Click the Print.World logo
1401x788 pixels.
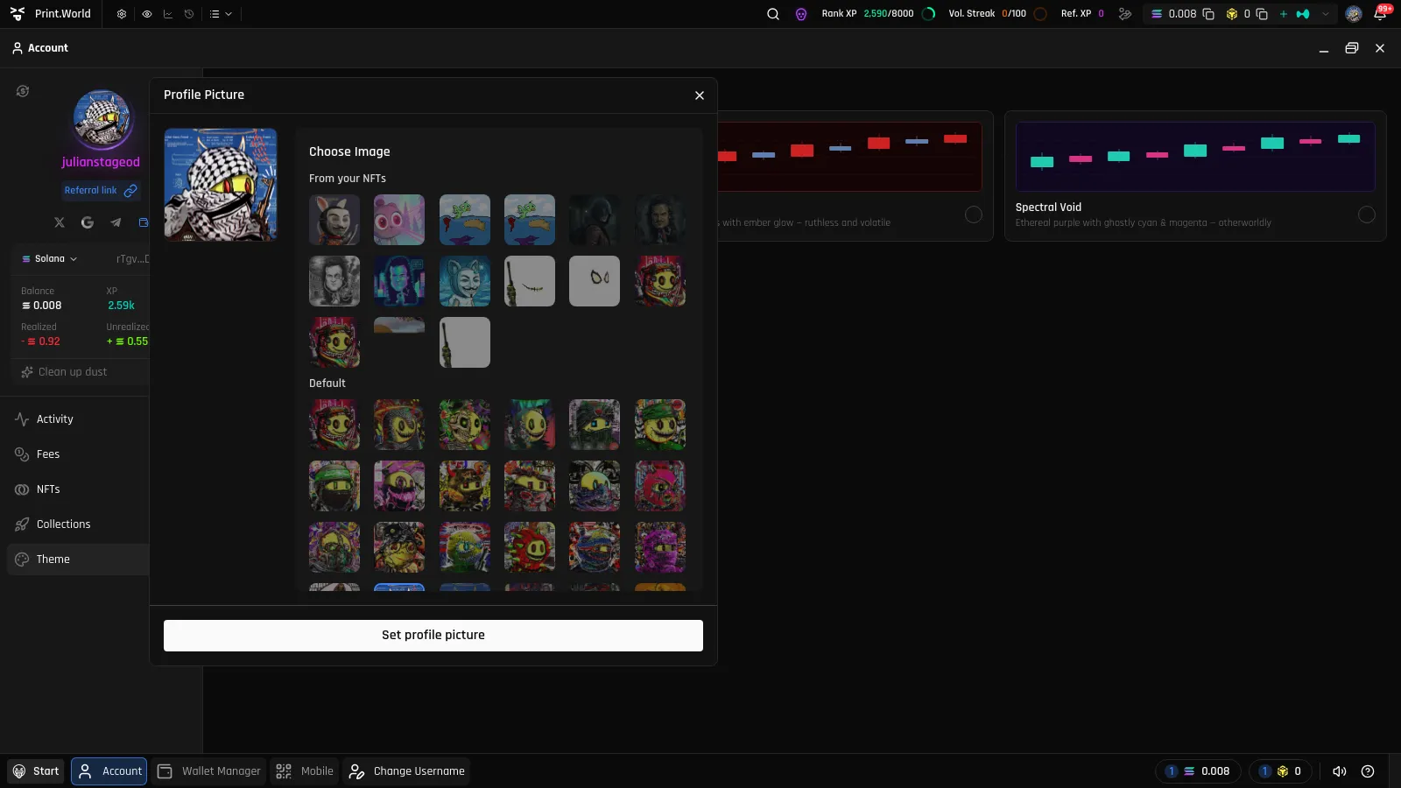click(18, 14)
